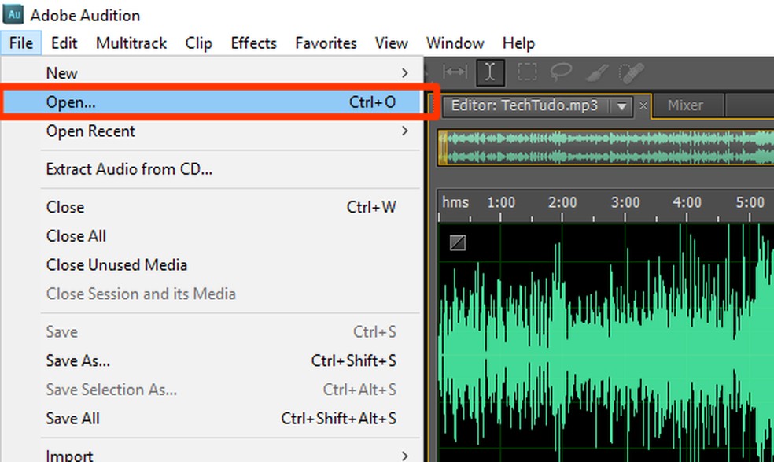
Task: Choose Close Unused Media
Action: tap(116, 264)
